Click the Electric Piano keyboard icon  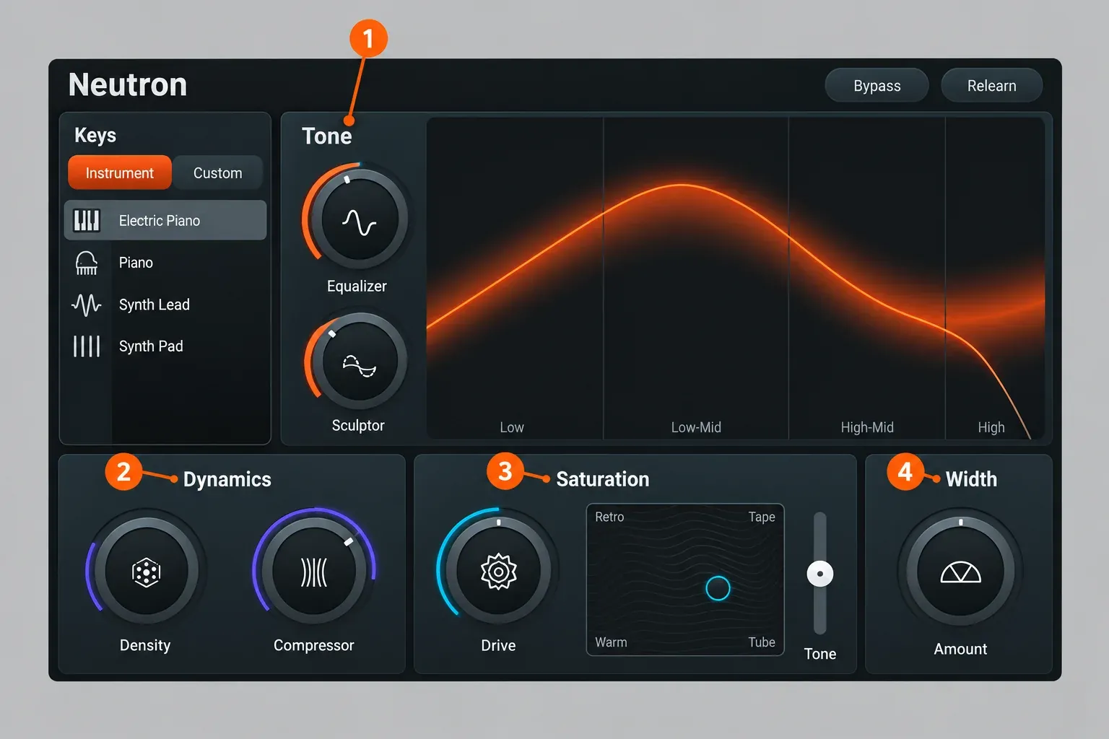tap(87, 220)
